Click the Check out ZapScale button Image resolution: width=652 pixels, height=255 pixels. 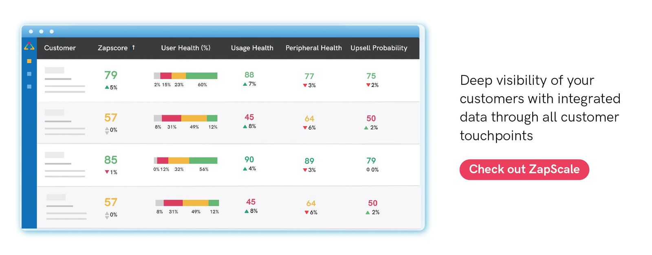524,169
